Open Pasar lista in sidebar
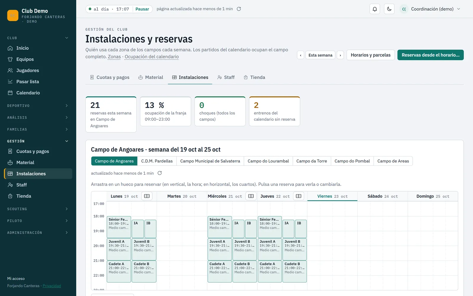Viewport: 473px width, 296px height. pyautogui.click(x=38, y=82)
